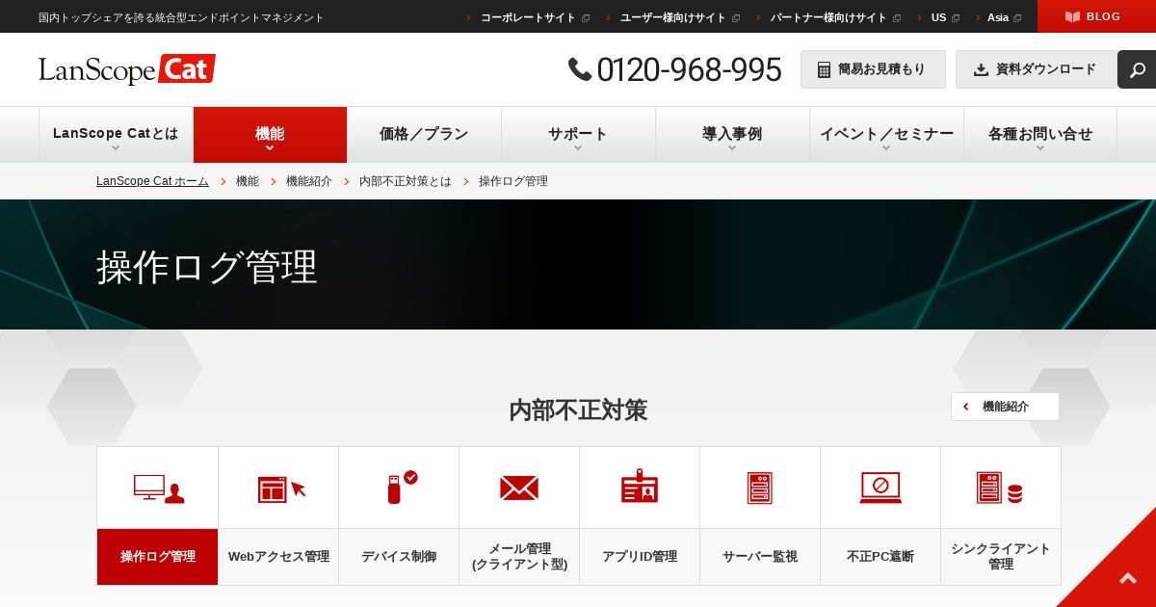Open the 各種お問い合せ navigation item
This screenshot has height=607, width=1156.
click(1040, 135)
